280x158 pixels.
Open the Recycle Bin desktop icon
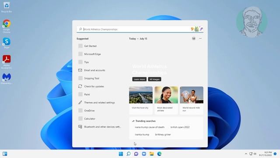coord(7,7)
